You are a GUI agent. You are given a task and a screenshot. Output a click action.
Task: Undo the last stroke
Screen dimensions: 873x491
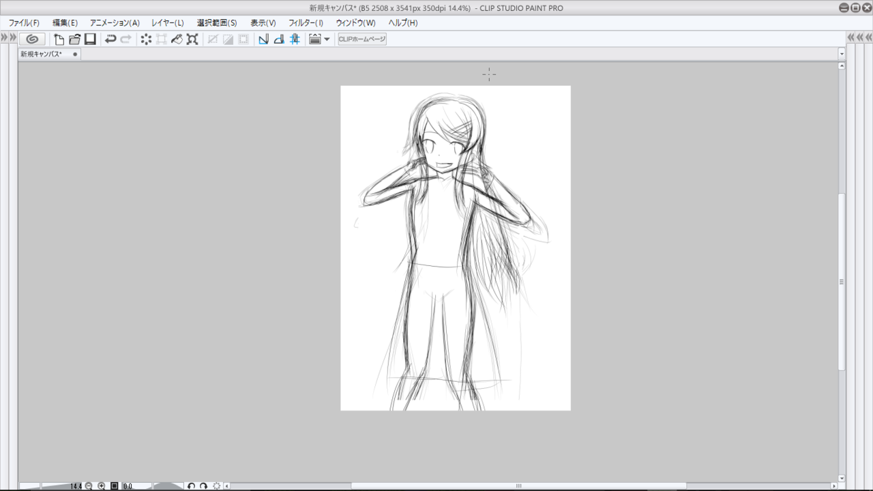110,40
